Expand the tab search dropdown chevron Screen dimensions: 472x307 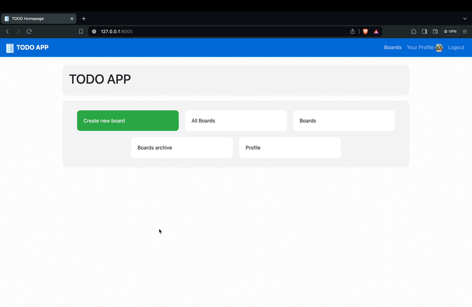point(465,19)
